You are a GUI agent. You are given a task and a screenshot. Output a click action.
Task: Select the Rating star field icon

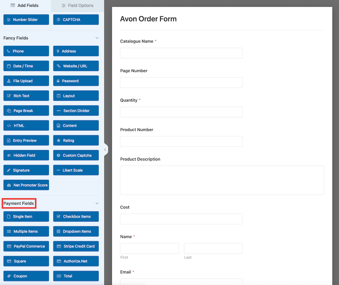click(59, 140)
